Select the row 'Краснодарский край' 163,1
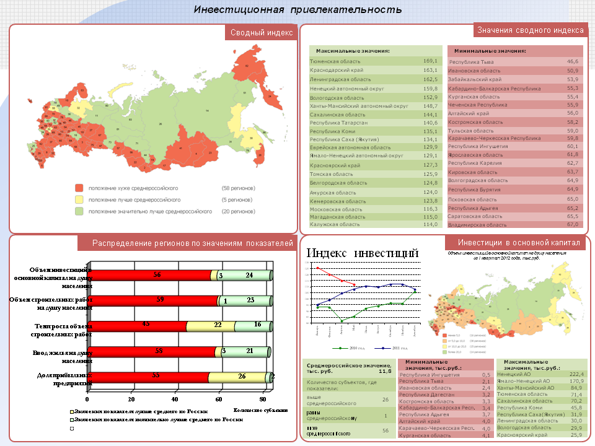 pos(376,70)
